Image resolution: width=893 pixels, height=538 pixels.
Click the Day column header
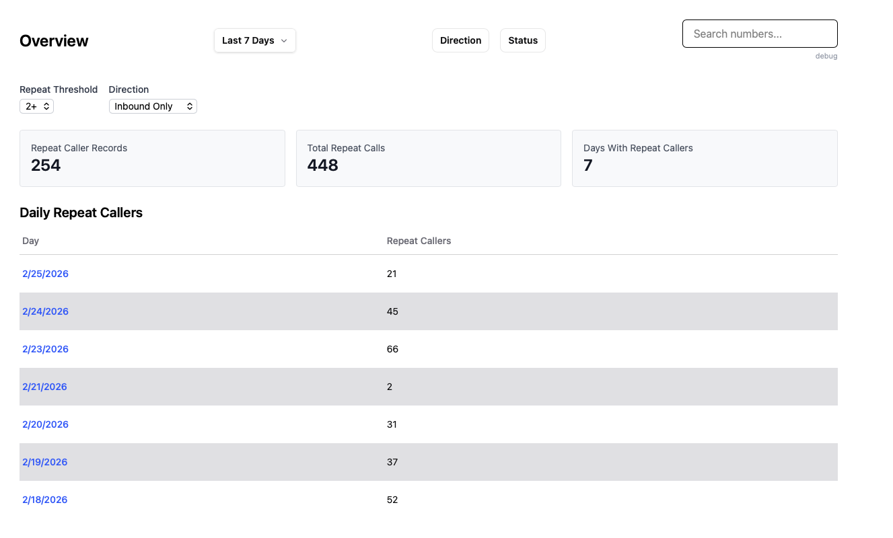pos(31,241)
